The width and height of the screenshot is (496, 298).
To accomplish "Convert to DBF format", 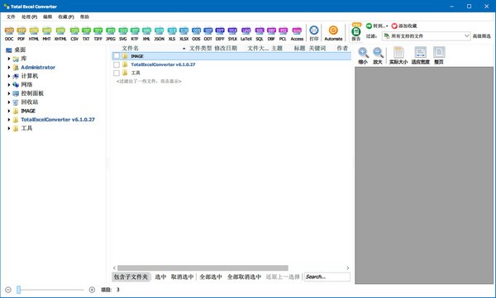I will pyautogui.click(x=271, y=34).
